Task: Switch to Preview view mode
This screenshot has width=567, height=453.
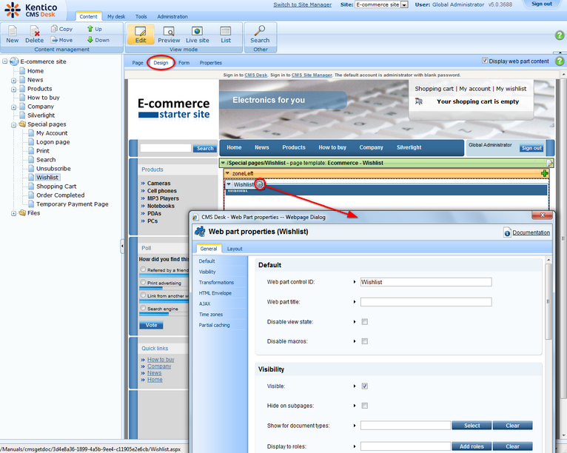Action: (169, 34)
